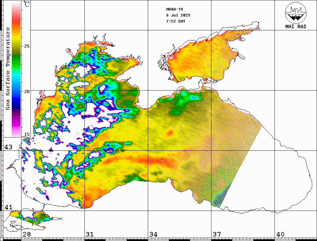317x241 pixels.
Task: Click longitude label '37'
Action: click(217, 234)
